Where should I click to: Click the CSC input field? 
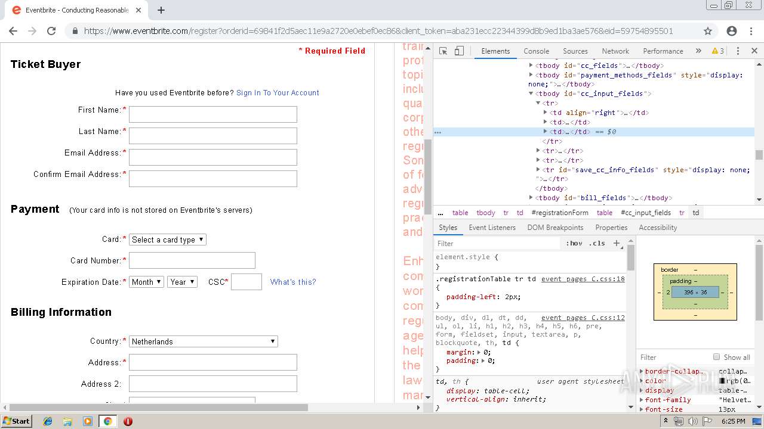tap(247, 282)
